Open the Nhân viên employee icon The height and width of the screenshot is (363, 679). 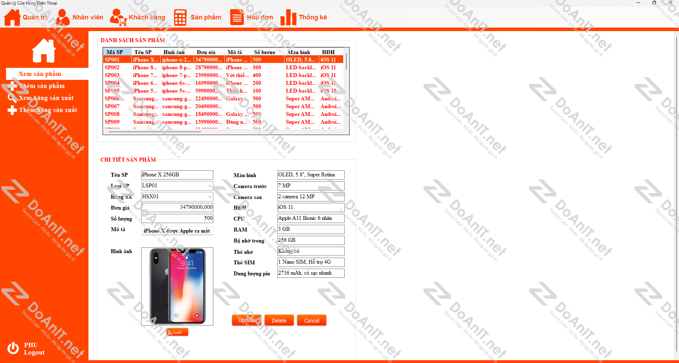pos(62,17)
